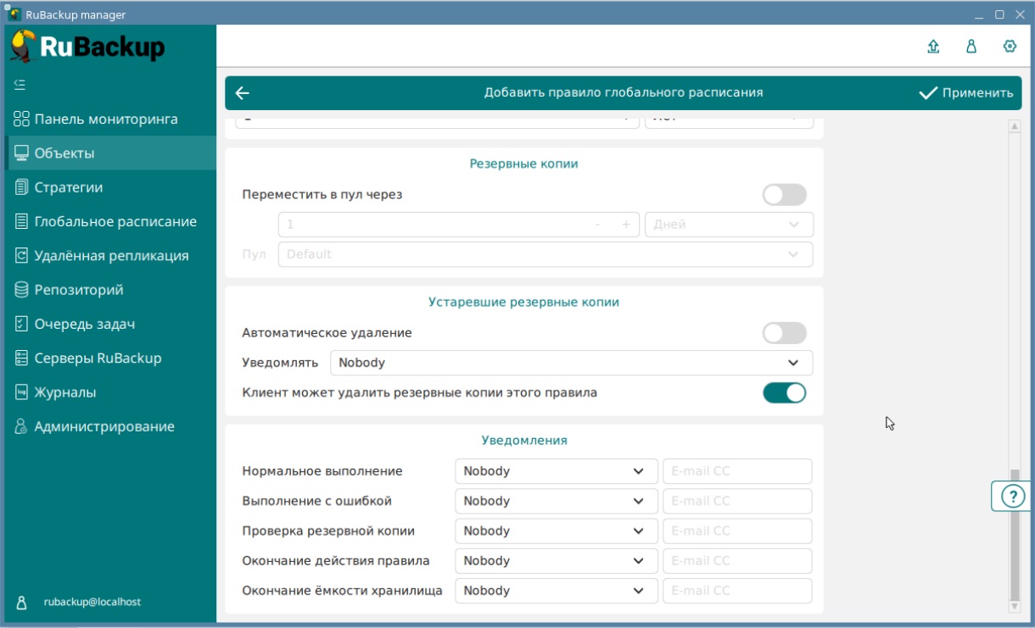Screen dimensions: 1035x628
Task: Open the Выполнение с ошибкой dropdown
Action: coord(556,501)
